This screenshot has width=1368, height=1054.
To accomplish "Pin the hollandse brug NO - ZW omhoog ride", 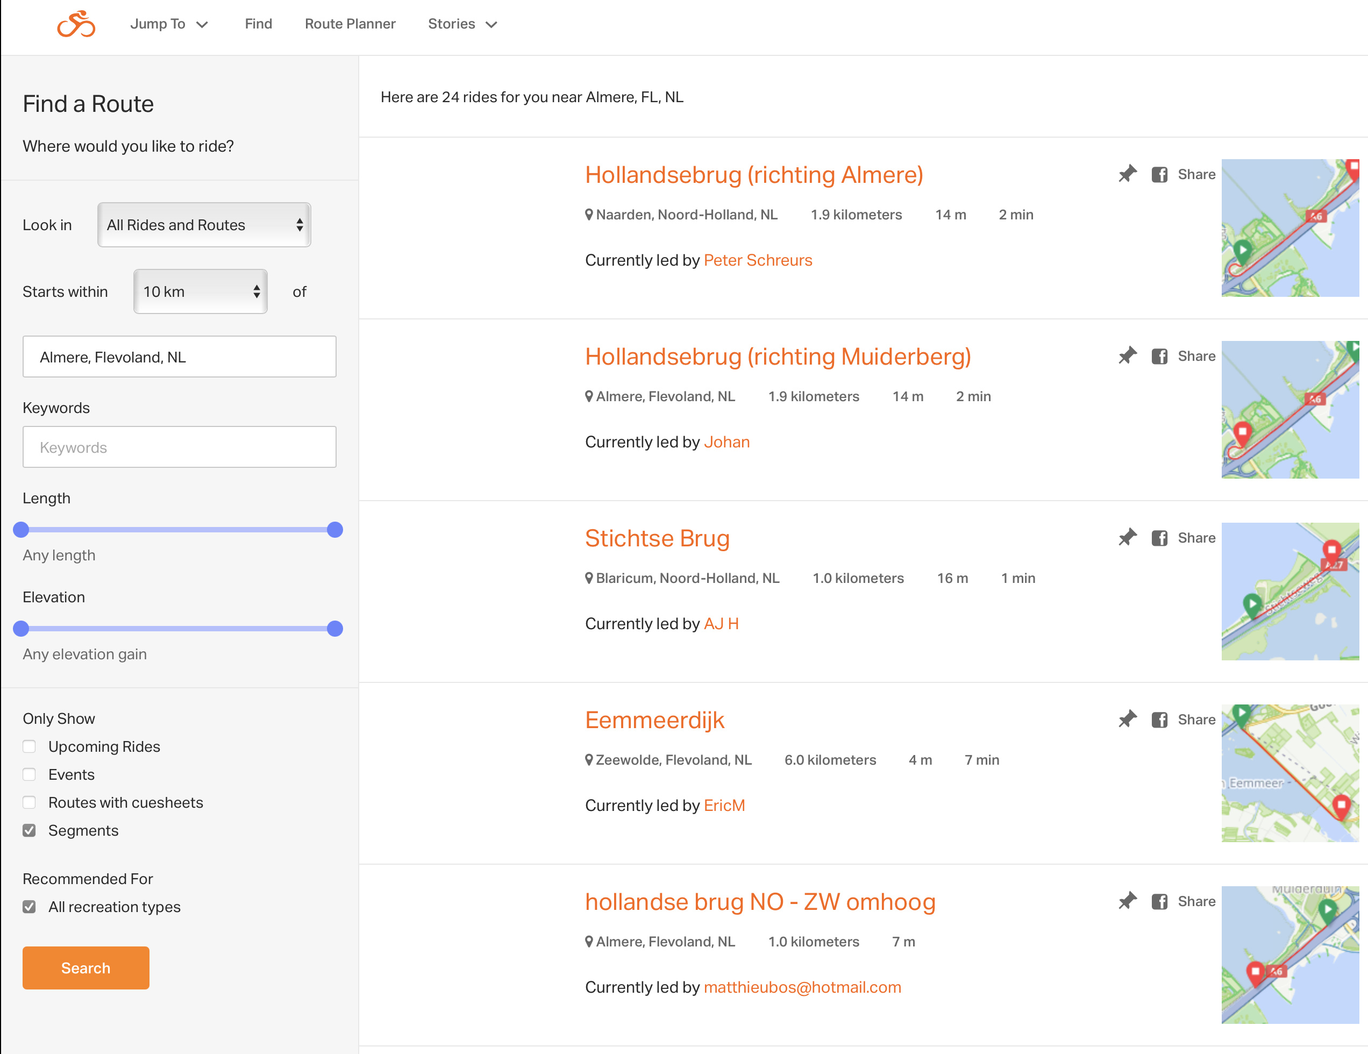I will pos(1128,901).
